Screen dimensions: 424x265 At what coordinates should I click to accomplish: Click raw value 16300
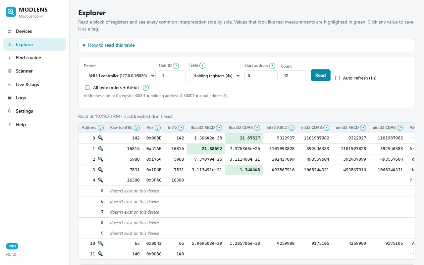133,180
